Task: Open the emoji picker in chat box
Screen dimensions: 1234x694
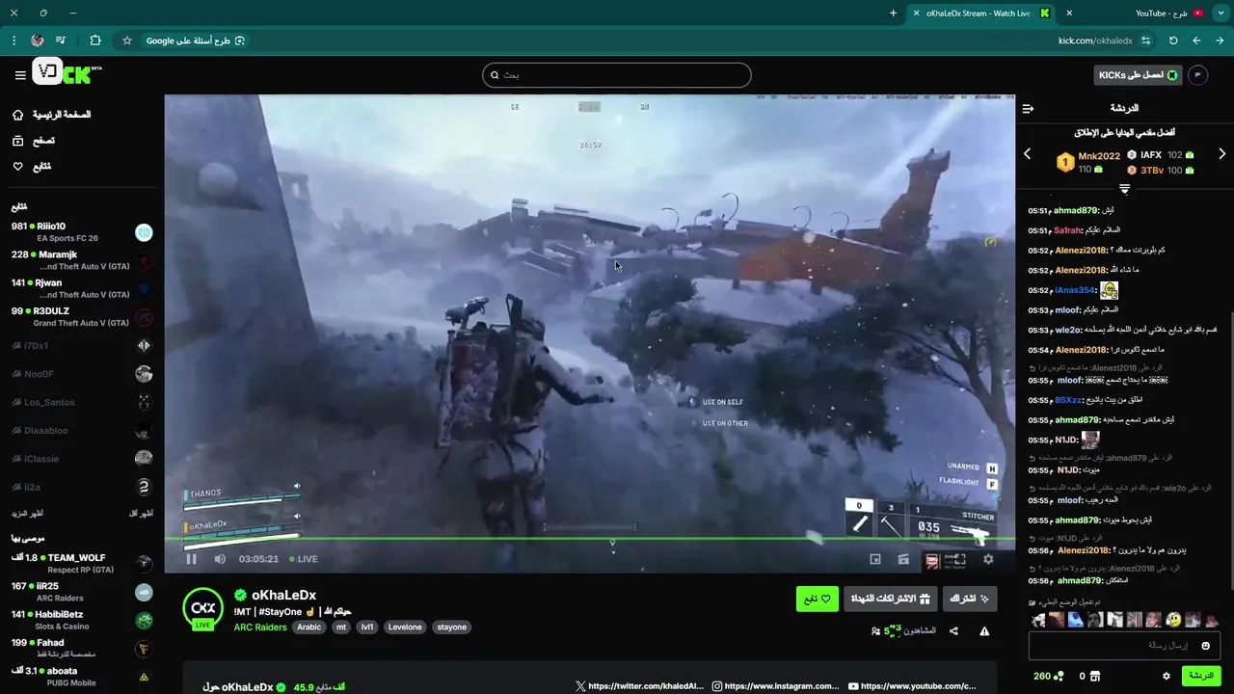Action: point(1206,646)
